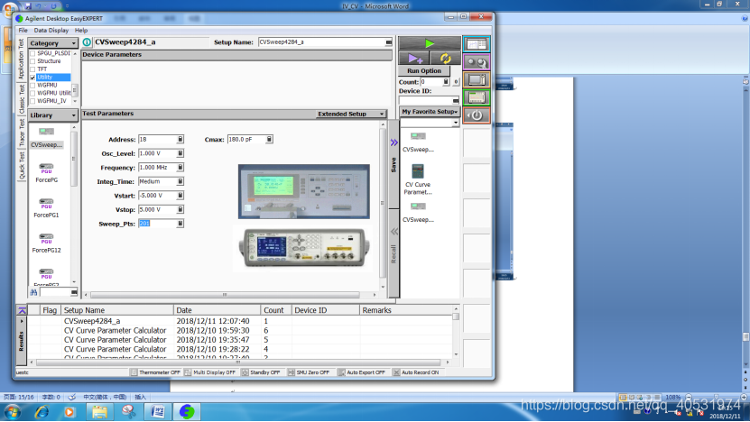Screen dimensions: 750x422
Task: Click the orange-bordered monitor icon
Action: 477,80
